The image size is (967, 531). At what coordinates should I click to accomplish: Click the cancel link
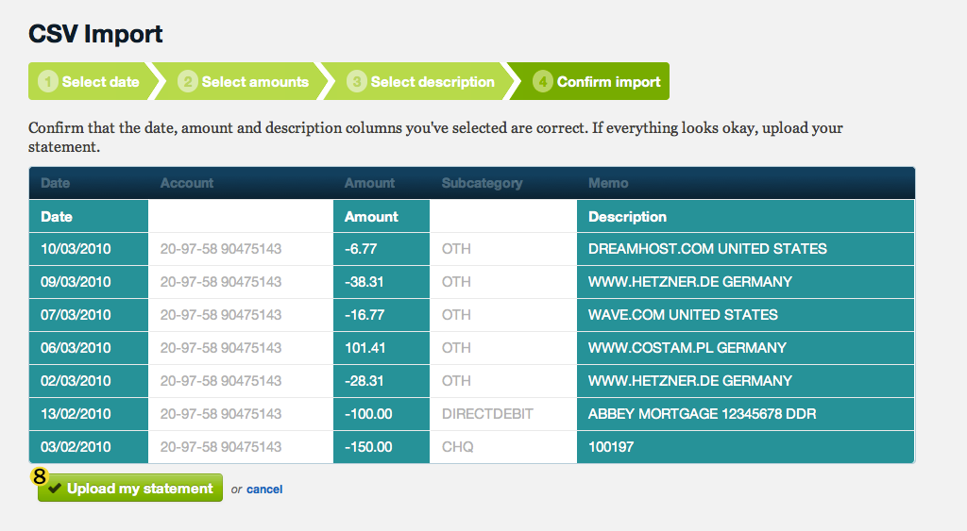click(264, 490)
